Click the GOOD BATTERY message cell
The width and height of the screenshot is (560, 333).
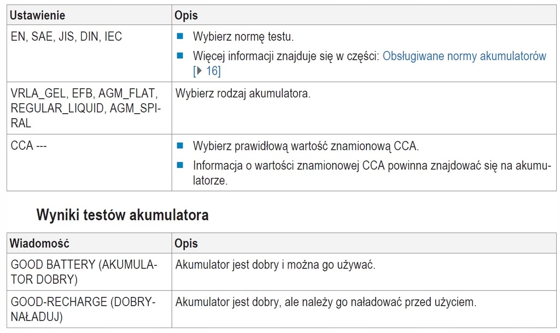coord(84,272)
